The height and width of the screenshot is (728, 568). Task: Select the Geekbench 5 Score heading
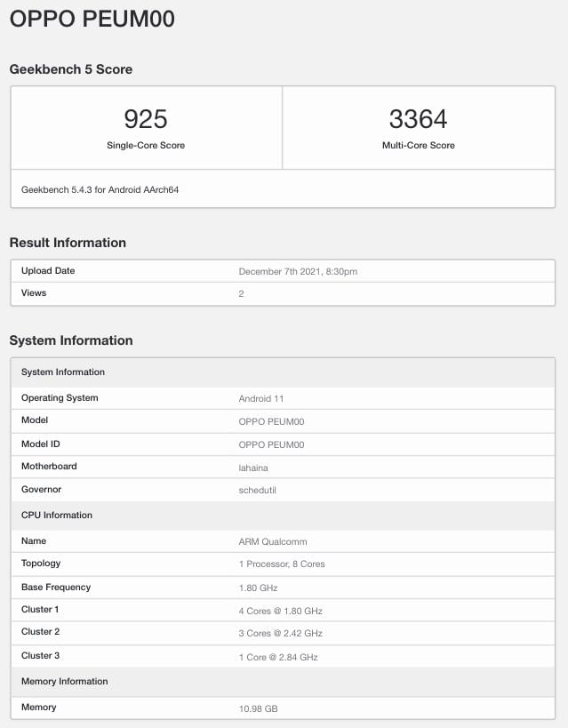(71, 69)
